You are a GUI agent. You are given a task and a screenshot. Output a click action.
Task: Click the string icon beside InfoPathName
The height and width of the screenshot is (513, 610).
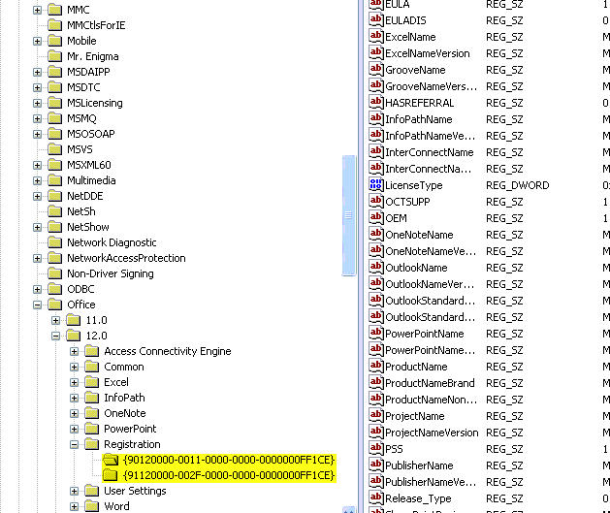[x=376, y=118]
